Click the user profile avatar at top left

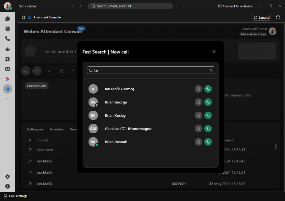[8, 6]
